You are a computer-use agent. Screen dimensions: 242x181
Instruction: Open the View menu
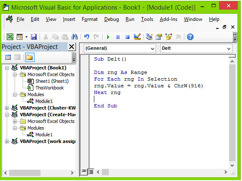[x=51, y=19]
